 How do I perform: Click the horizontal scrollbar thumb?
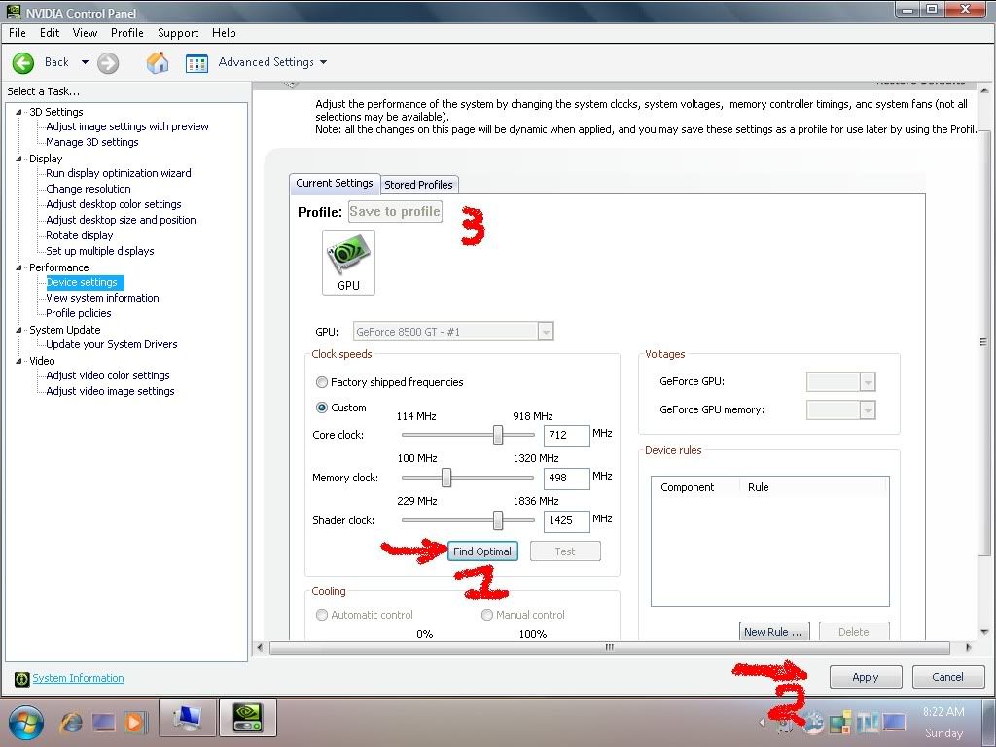point(609,647)
